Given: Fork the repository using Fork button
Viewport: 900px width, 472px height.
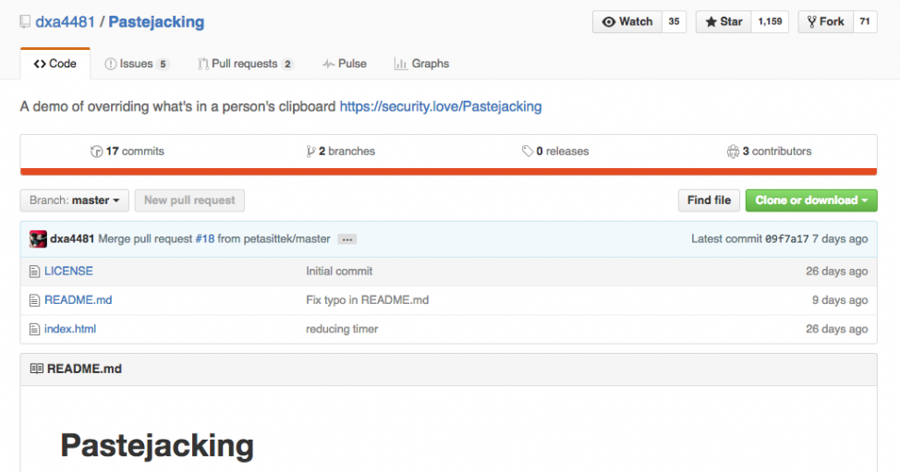Looking at the screenshot, I should click(x=825, y=22).
